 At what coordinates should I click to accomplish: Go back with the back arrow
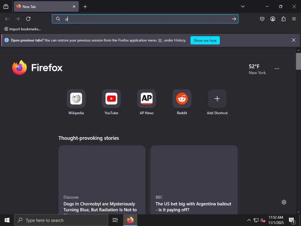click(x=7, y=19)
